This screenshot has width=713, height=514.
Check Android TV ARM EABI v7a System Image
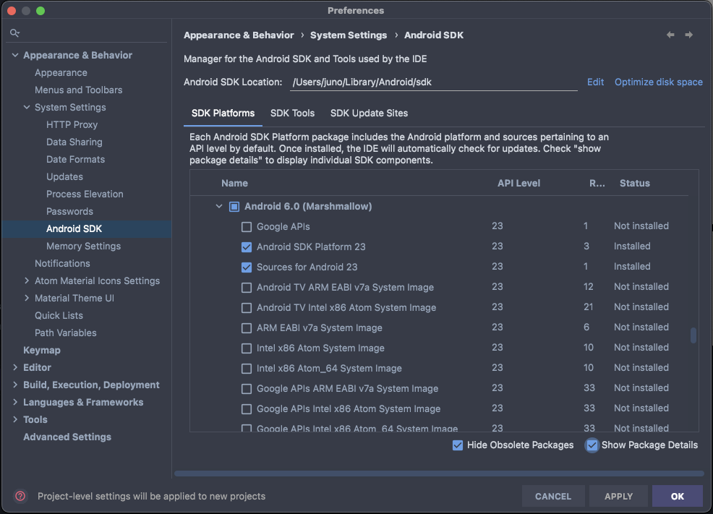247,288
